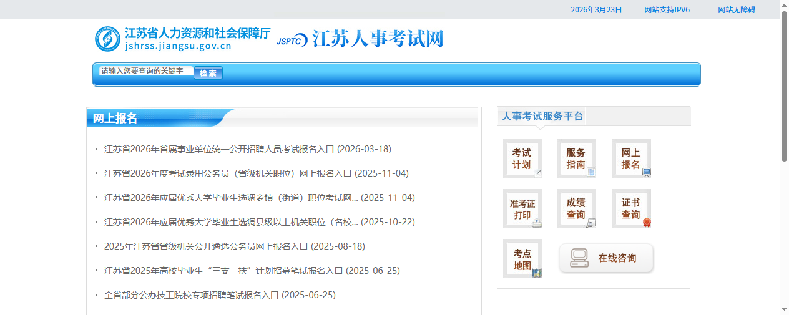Open the 网上报名 tile in service platform

click(x=632, y=158)
